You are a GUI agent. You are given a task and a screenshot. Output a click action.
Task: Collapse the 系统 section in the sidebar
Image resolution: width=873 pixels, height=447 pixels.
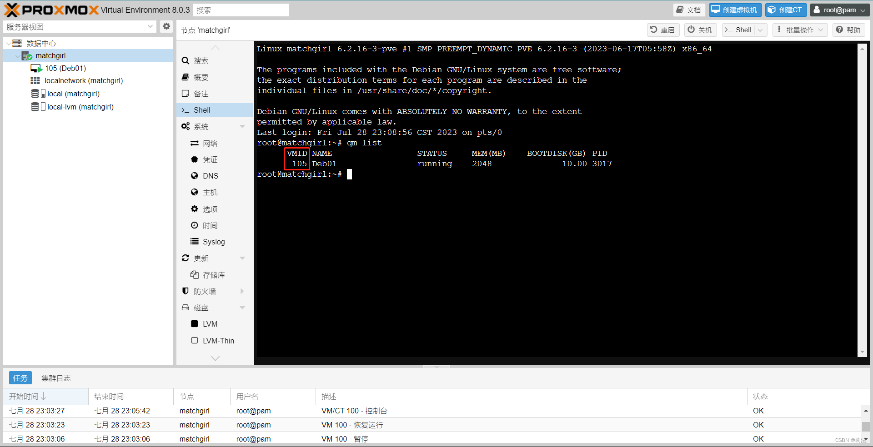[x=242, y=126]
